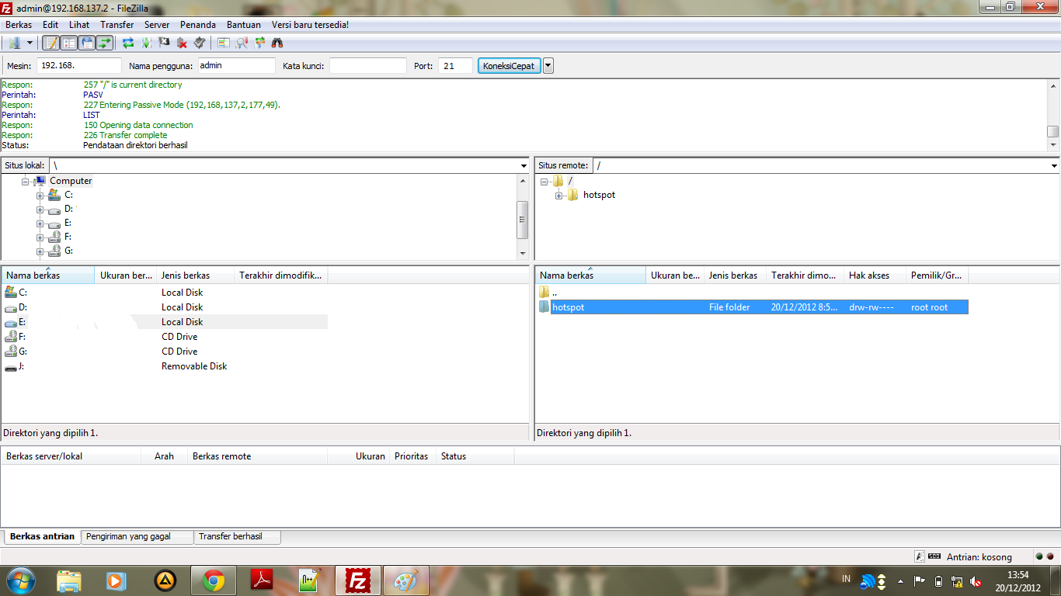Toggle synchronized browsing mode
Screen dimensions: 1061x596
259,43
